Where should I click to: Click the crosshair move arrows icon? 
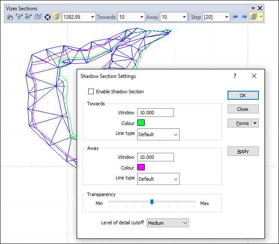pos(48,17)
